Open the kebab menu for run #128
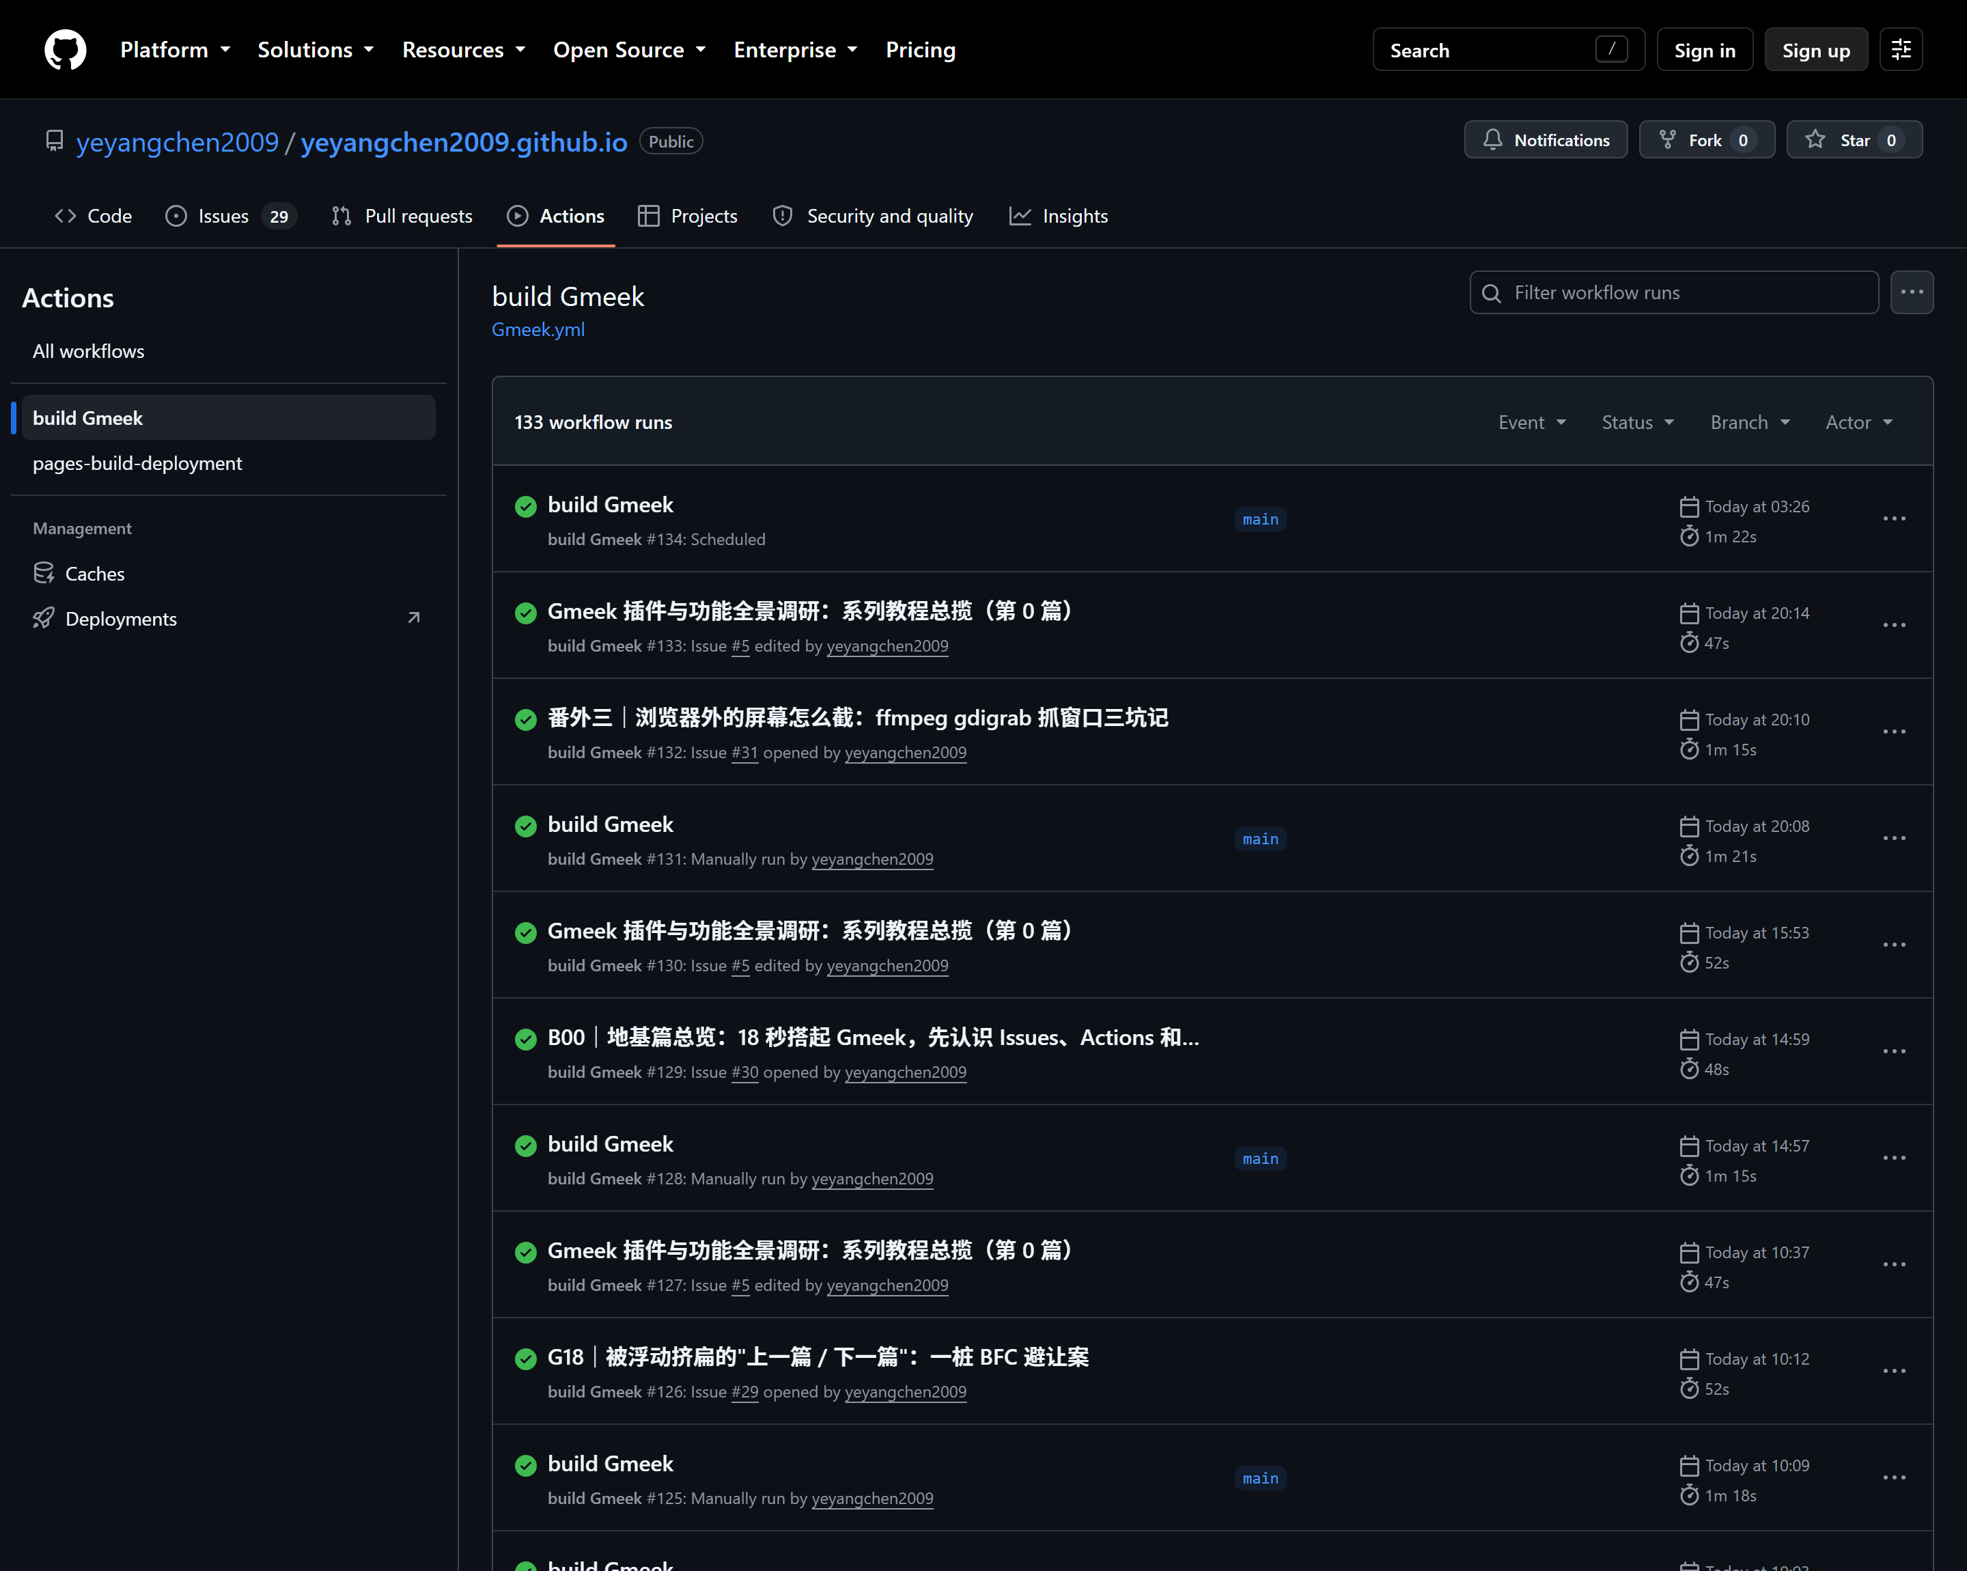The width and height of the screenshot is (1967, 1571). (1894, 1158)
